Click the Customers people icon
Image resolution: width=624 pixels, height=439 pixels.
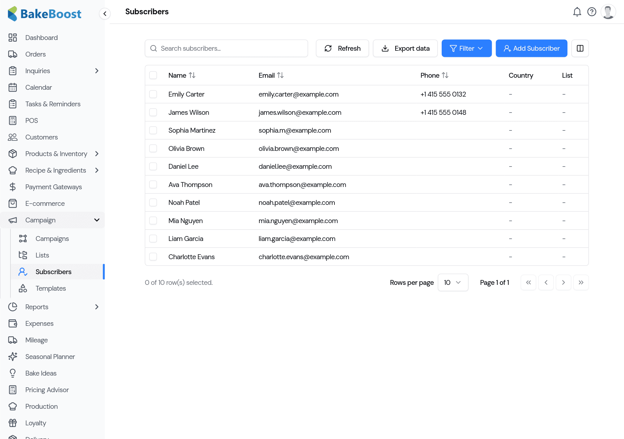click(13, 137)
